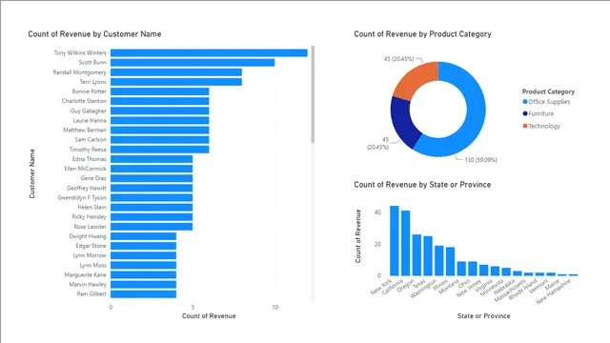Image resolution: width=610 pixels, height=343 pixels.
Task: Select the Geoffrey Hewitt label
Action: click(x=87, y=188)
